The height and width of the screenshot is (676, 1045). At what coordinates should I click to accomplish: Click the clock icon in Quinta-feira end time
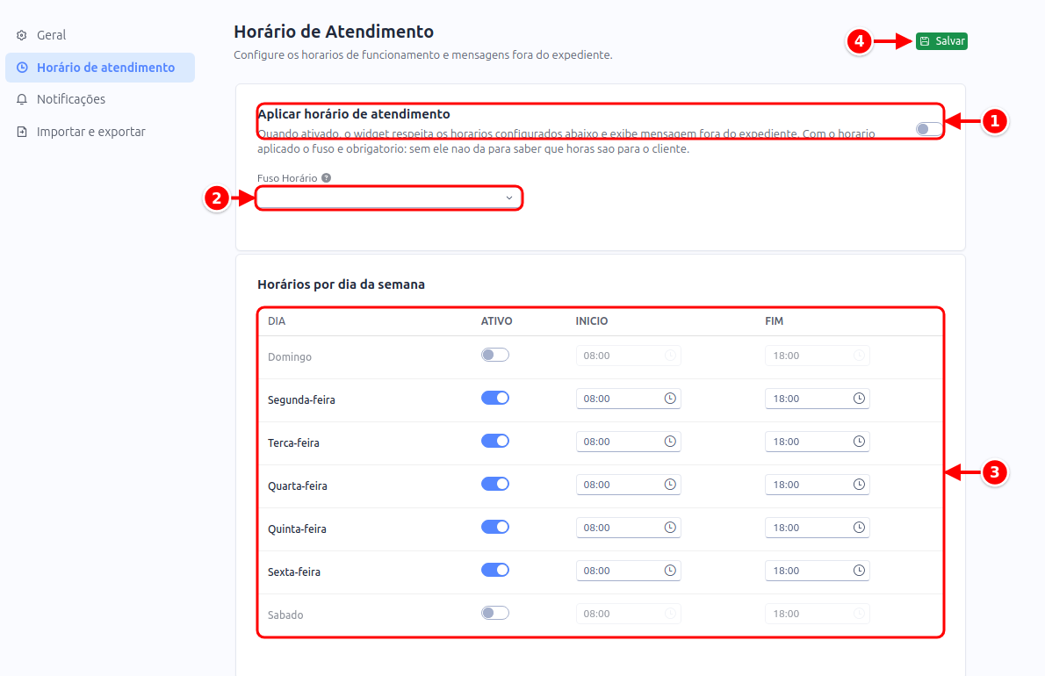click(859, 528)
